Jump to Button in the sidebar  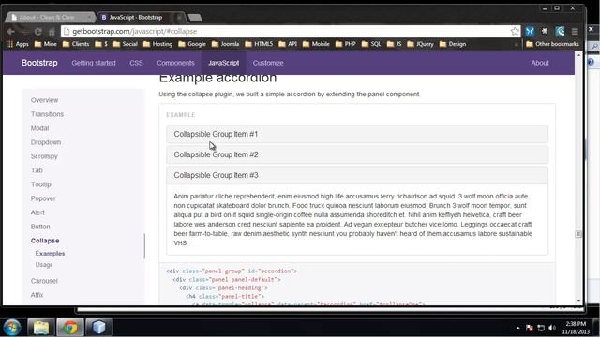(40, 227)
